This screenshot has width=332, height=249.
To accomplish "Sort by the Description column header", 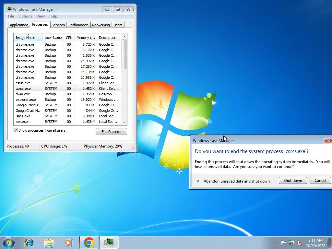I will tap(109, 38).
